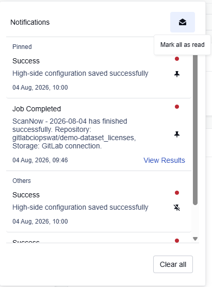The width and height of the screenshot is (212, 287).
Task: Open the ScanNow finished successfully message text
Action: pyautogui.click(x=74, y=133)
